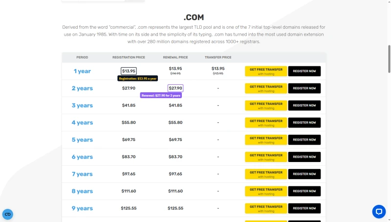The image size is (391, 222).
Task: Click the Period column header
Action: coord(82,58)
